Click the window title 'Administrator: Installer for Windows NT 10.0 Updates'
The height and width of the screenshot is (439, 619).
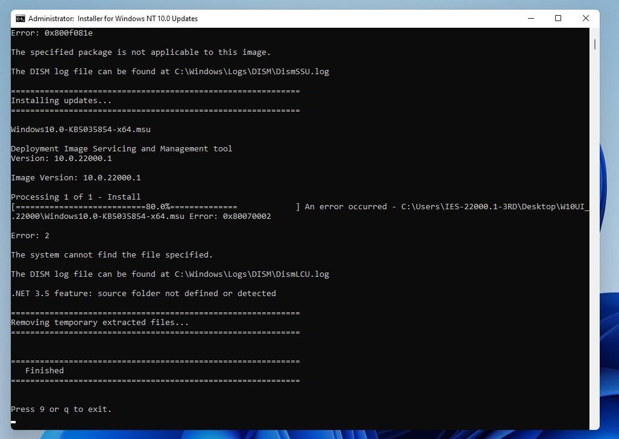(x=113, y=19)
